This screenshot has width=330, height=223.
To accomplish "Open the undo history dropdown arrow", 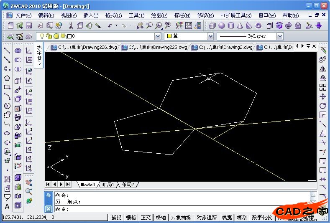I will (x=116, y=25).
